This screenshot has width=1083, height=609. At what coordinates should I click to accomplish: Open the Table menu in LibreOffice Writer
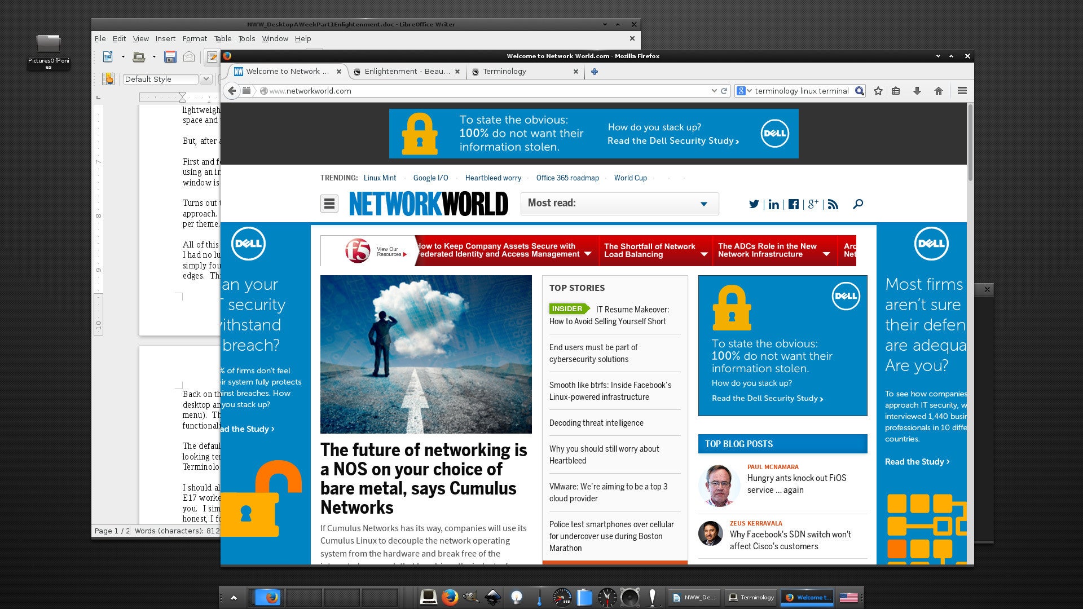point(223,39)
